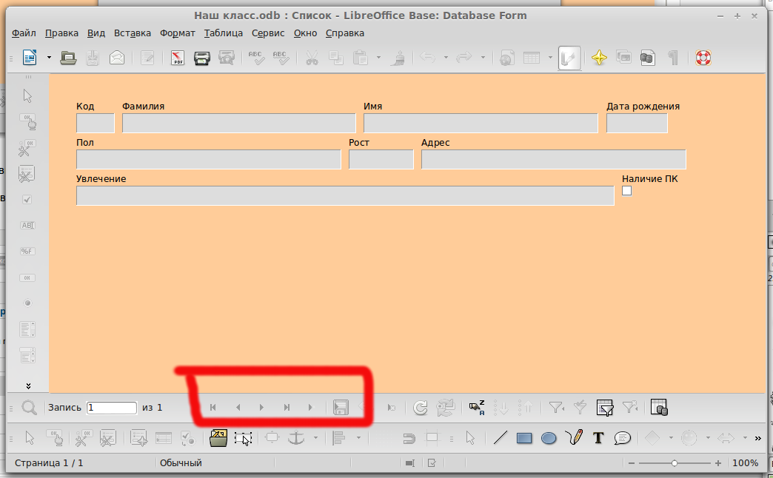
Task: Open Navigator with the star icon
Action: pos(599,58)
